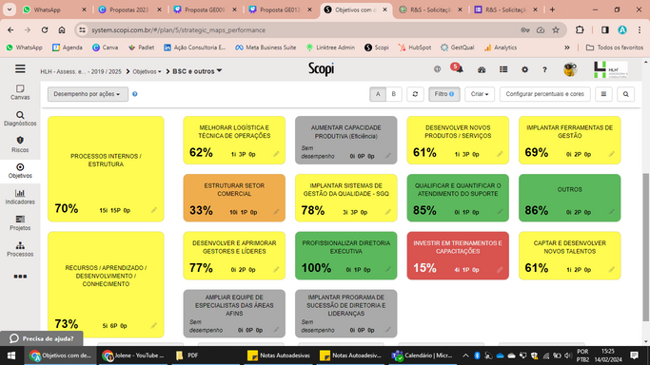Edit pencil on Profissionalizar Diretoria Executiva card
The width and height of the screenshot is (650, 365).
pyautogui.click(x=388, y=269)
